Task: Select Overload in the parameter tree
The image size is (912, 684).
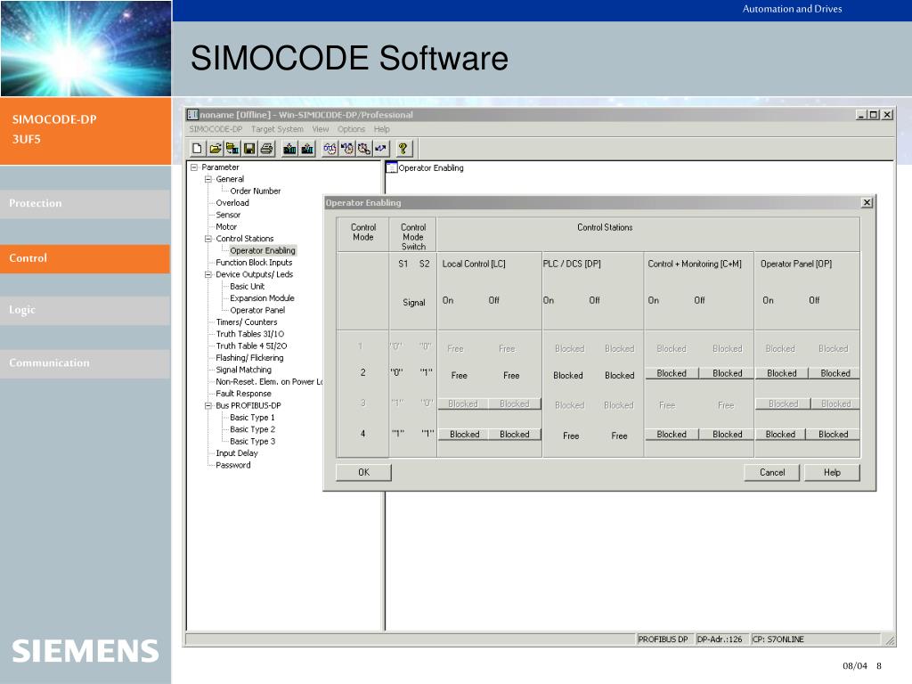Action: [232, 203]
